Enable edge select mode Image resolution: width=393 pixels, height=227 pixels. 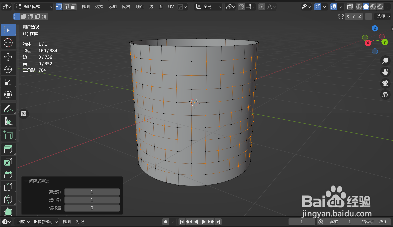[x=66, y=7]
